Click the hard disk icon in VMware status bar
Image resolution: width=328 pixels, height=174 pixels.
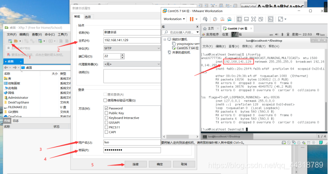point(283,142)
